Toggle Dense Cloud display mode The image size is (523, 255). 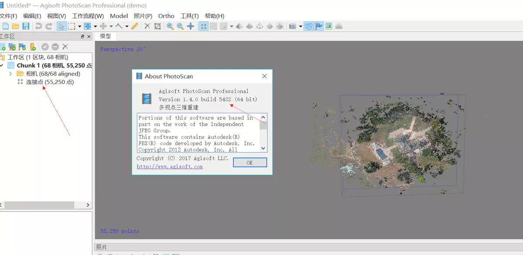(214, 26)
